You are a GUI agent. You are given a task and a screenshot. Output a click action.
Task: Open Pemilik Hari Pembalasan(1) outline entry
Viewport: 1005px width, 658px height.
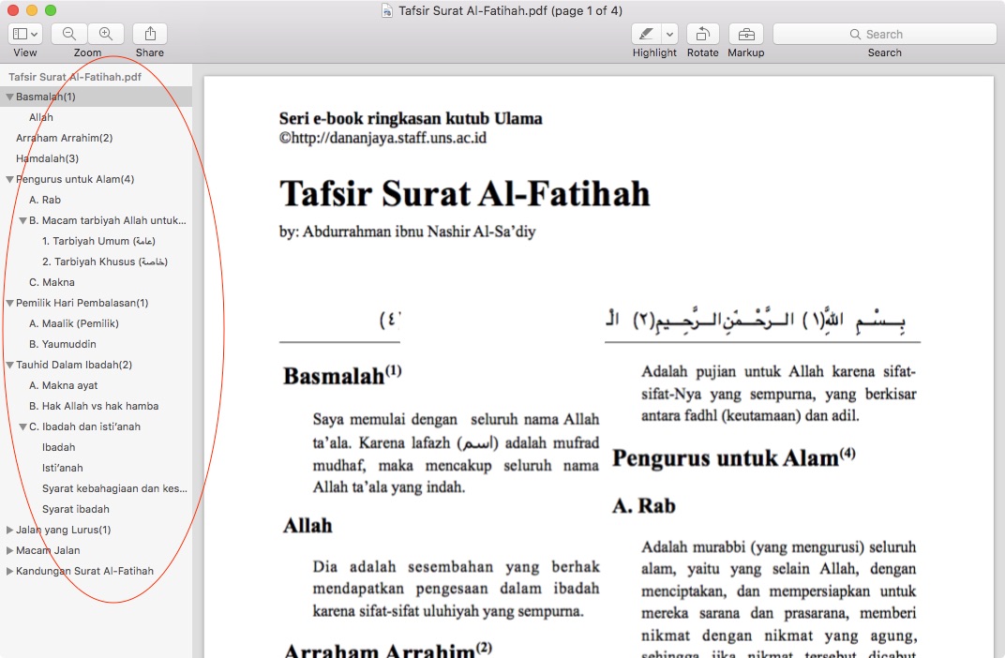tap(82, 303)
